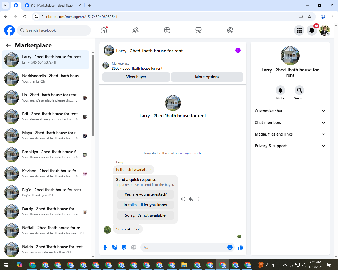The image size is (338, 270).
Task: Choose a GIF icon in composer
Action: pyautogui.click(x=134, y=247)
